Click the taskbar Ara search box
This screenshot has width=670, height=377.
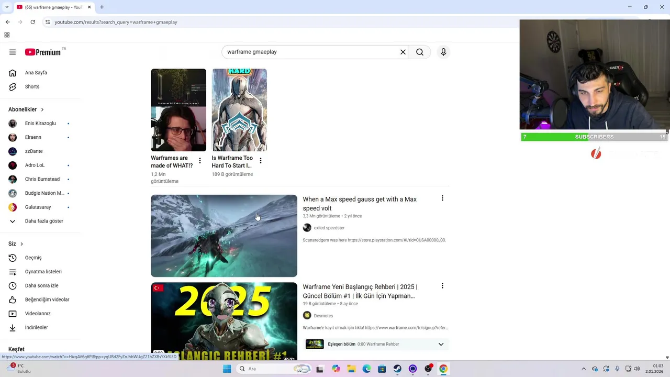[x=274, y=369]
